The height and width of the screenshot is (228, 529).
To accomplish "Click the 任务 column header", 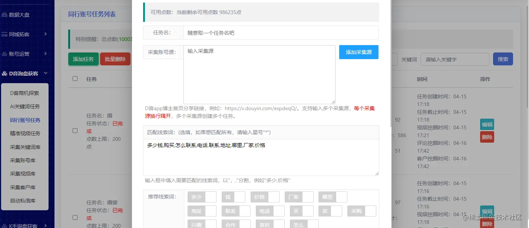I will click(92, 79).
